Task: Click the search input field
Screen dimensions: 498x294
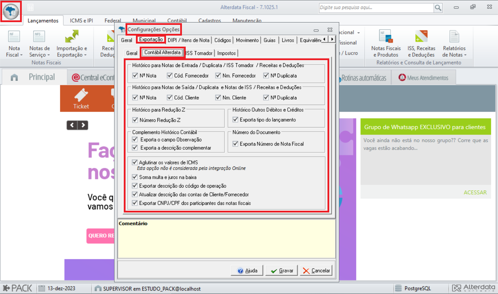Action: click(x=376, y=8)
